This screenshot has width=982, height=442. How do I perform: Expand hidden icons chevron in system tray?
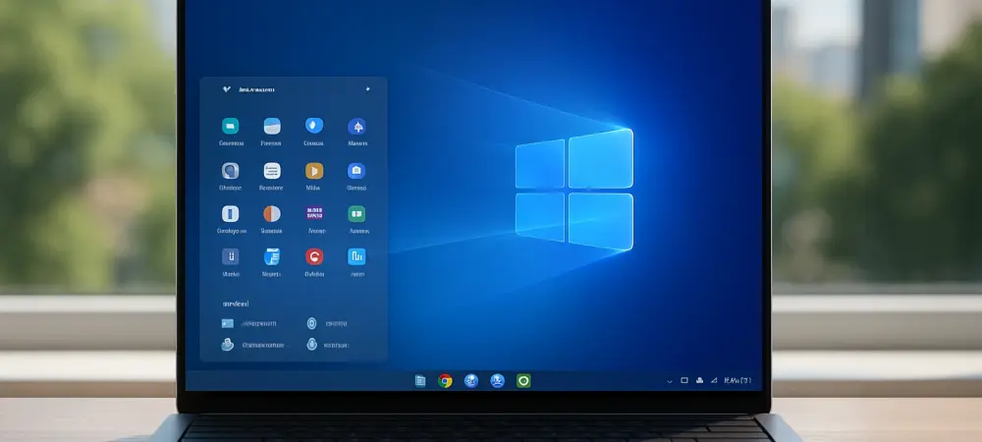tap(670, 381)
